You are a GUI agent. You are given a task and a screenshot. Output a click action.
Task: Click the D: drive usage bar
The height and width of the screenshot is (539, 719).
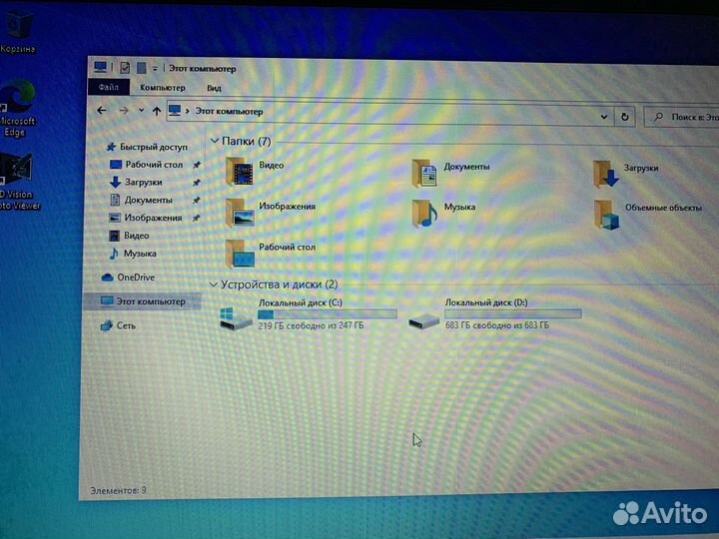(513, 314)
